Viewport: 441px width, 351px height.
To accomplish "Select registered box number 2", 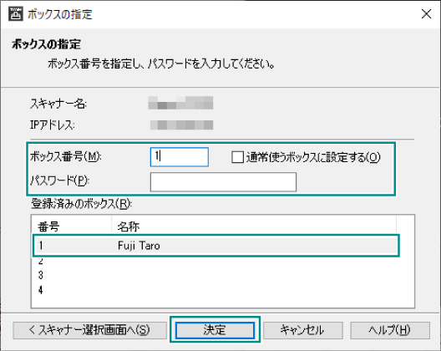I will coord(41,262).
